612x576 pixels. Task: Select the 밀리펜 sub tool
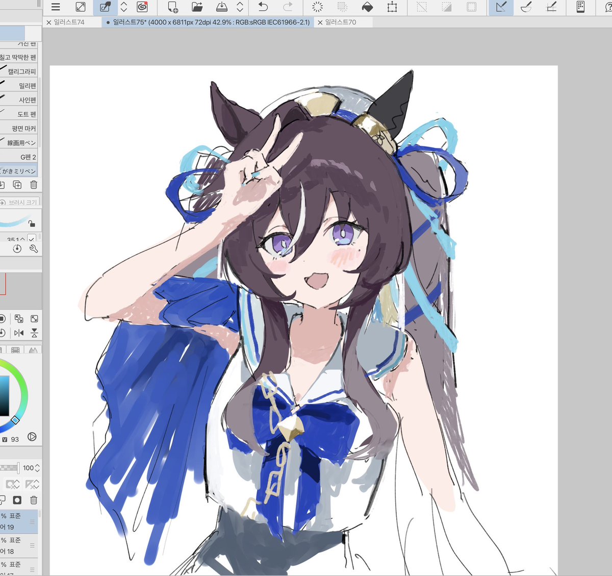pos(19,86)
